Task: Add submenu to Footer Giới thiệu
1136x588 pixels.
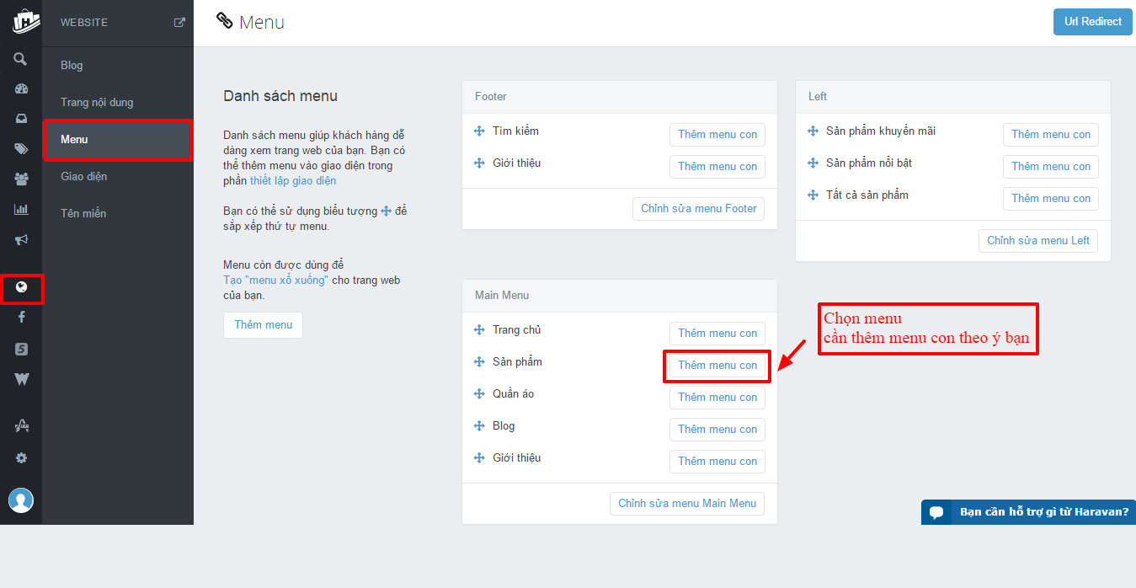Action: pos(717,167)
